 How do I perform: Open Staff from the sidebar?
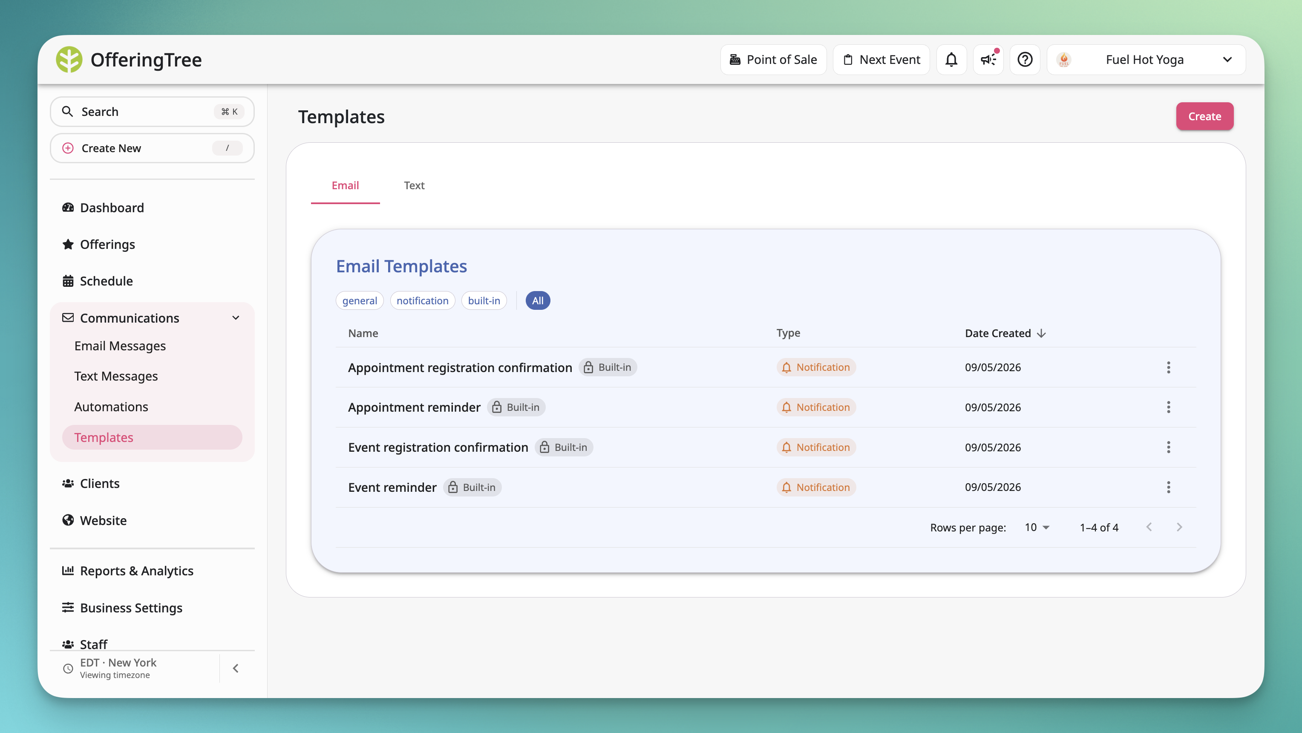tap(152, 644)
